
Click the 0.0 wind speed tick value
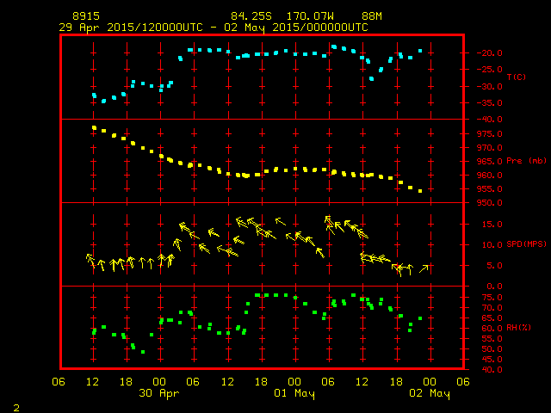click(494, 287)
